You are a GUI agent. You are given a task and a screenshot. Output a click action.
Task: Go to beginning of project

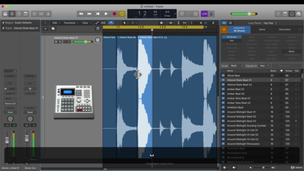click(97, 14)
